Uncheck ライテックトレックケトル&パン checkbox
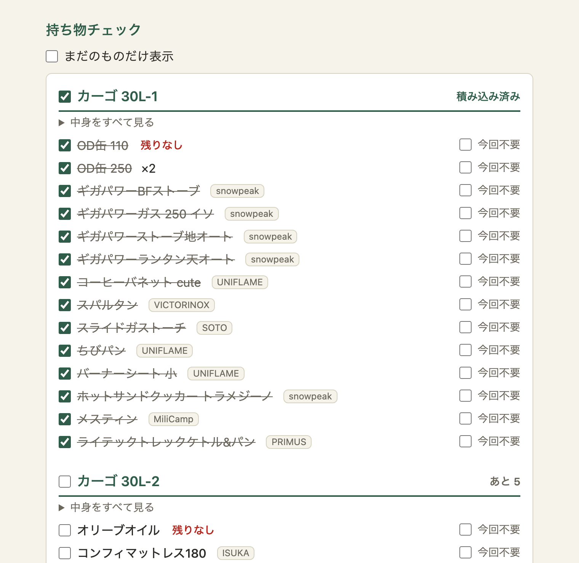The image size is (579, 563). tap(65, 442)
